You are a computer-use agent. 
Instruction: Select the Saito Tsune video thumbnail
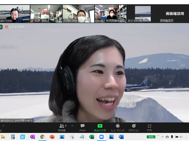pos(15,14)
